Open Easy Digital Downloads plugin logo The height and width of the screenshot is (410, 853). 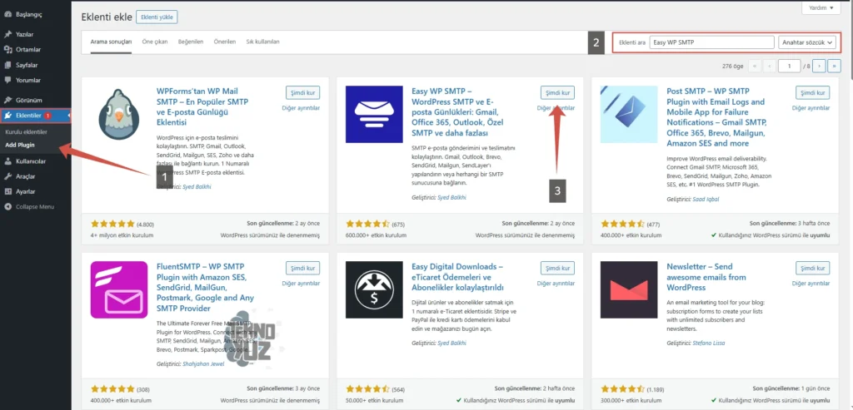click(x=374, y=289)
